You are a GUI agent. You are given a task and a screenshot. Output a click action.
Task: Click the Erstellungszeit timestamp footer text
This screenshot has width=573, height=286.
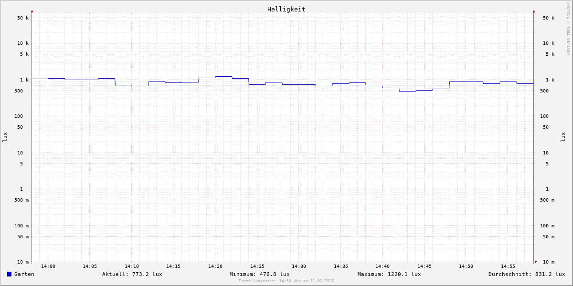286,281
